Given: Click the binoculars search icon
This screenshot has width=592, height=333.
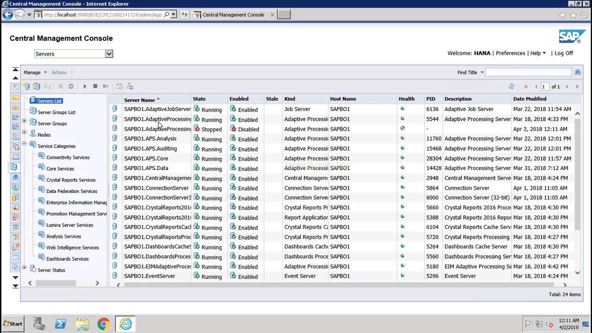Looking at the screenshot, I should tap(577, 72).
